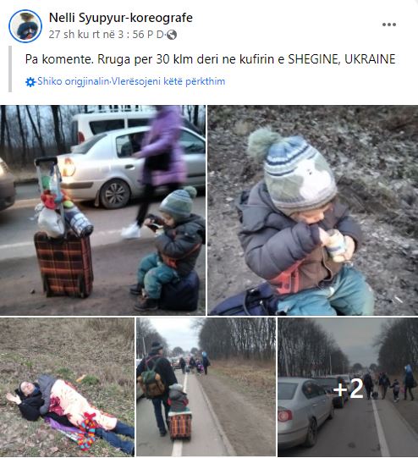Click the globe public-privacy icon
This screenshot has height=458, width=418.
[172, 35]
